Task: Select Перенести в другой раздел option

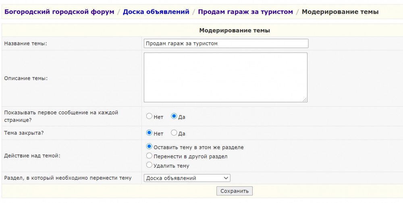Action: point(150,156)
